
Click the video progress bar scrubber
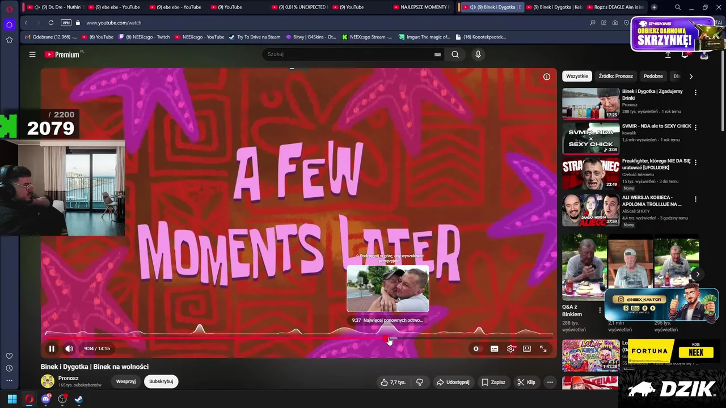(387, 339)
